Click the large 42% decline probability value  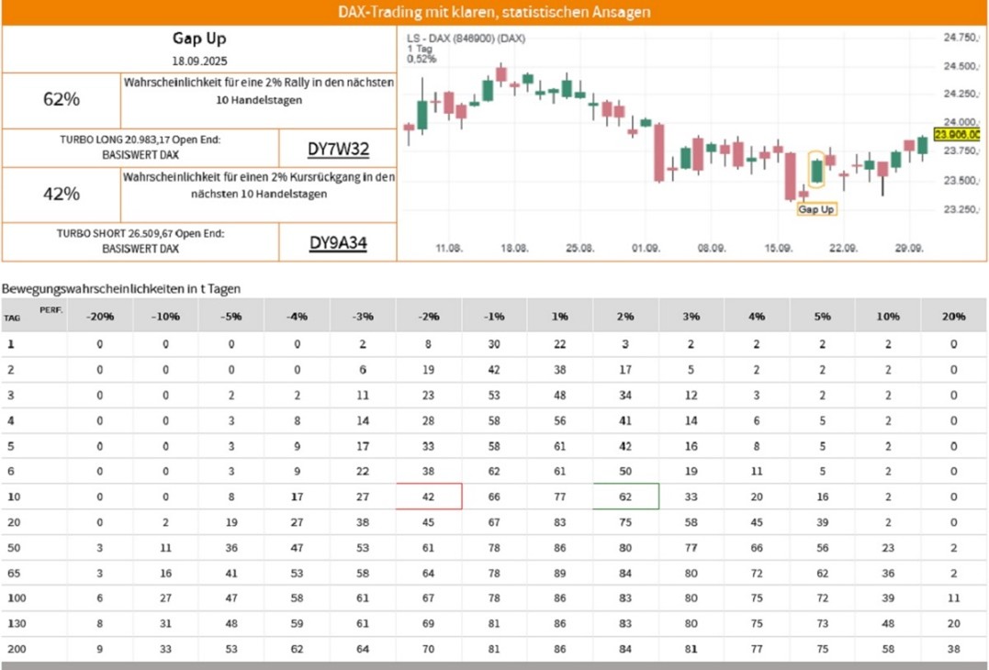(62, 194)
